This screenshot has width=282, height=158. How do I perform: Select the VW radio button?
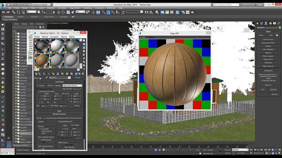pyautogui.click(x=45, y=102)
